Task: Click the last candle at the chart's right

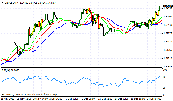Action: (160, 8)
